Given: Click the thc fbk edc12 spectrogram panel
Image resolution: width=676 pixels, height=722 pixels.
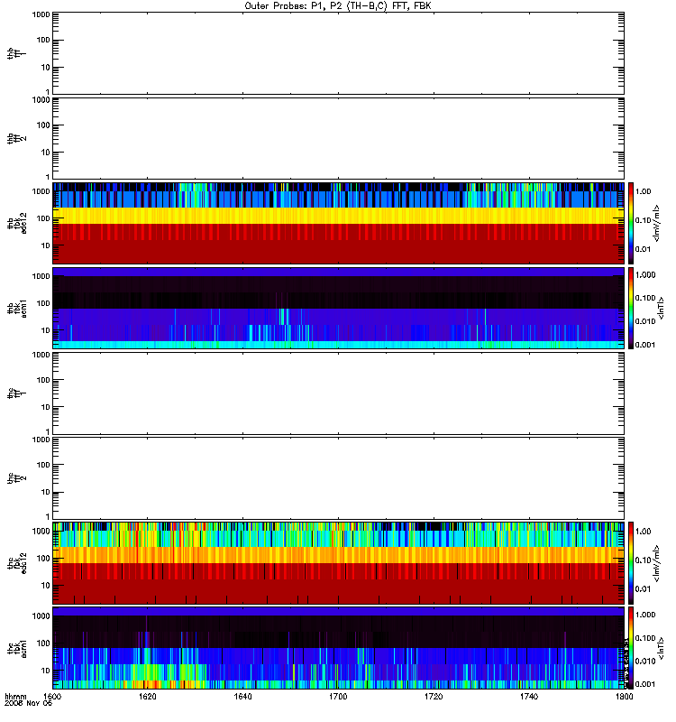Looking at the screenshot, I should click(338, 563).
